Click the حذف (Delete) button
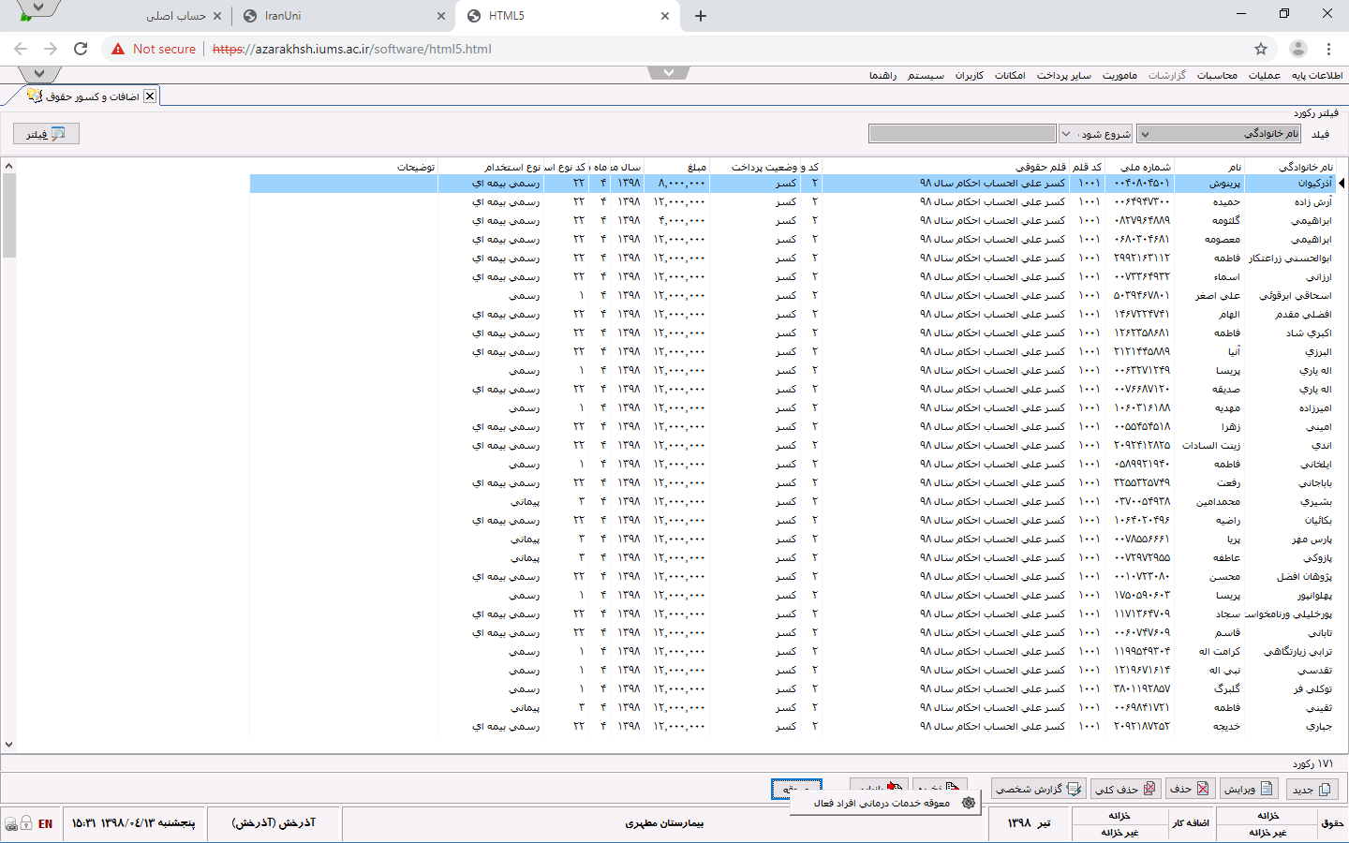 [1190, 789]
